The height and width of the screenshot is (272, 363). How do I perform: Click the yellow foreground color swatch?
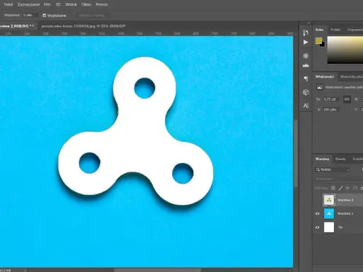[318, 40]
